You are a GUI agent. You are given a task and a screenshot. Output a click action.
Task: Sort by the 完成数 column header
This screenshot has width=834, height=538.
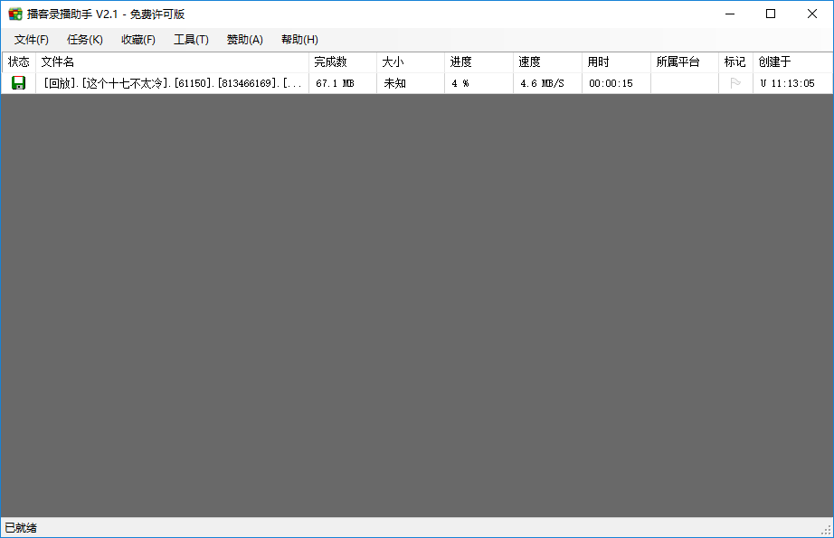343,62
